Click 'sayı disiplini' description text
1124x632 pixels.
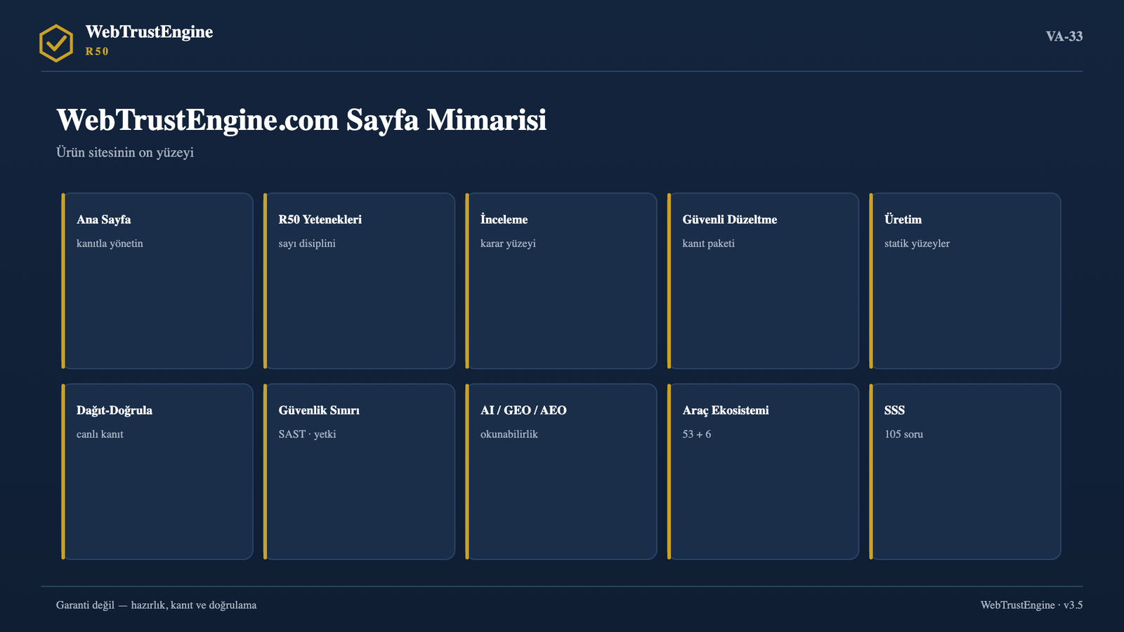[307, 244]
